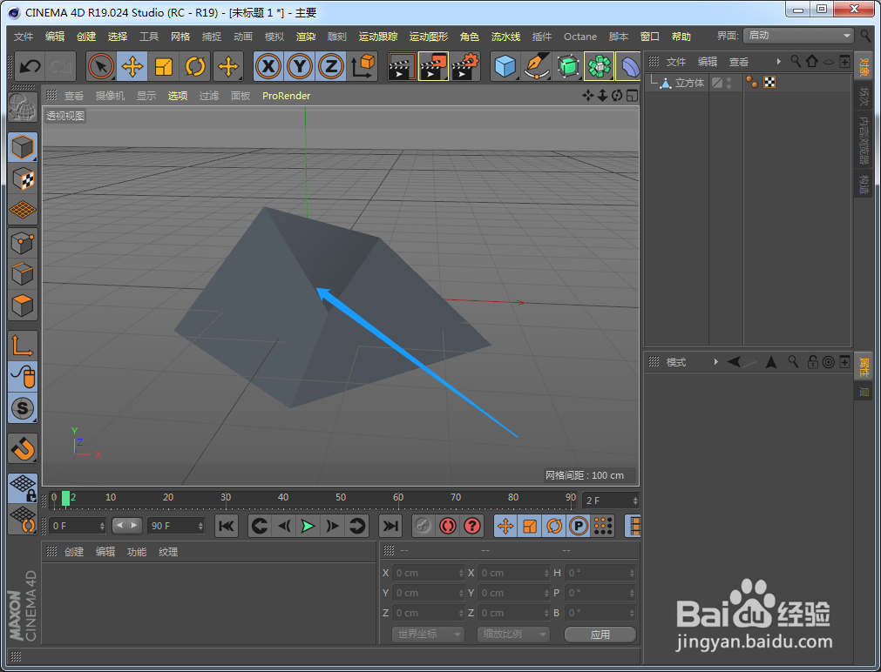Screen dimensions: 881x672
Task: Switch to Polygons mode
Action: coord(23,306)
